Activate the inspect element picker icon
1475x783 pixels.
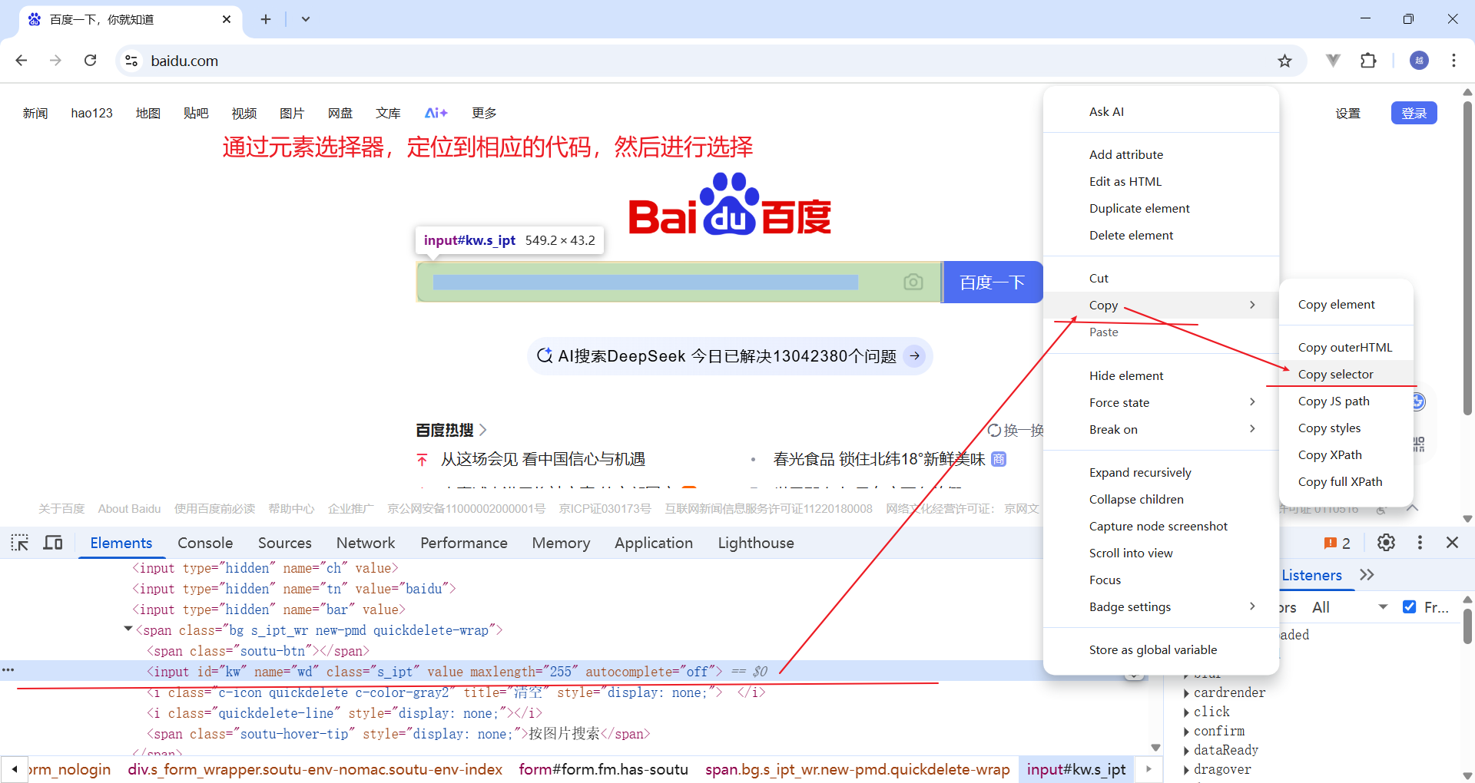pos(20,543)
